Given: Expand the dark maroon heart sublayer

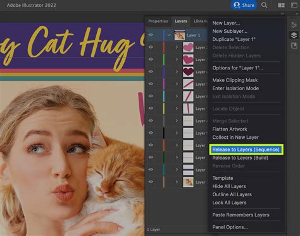Looking at the screenshot, I should pos(177,72).
